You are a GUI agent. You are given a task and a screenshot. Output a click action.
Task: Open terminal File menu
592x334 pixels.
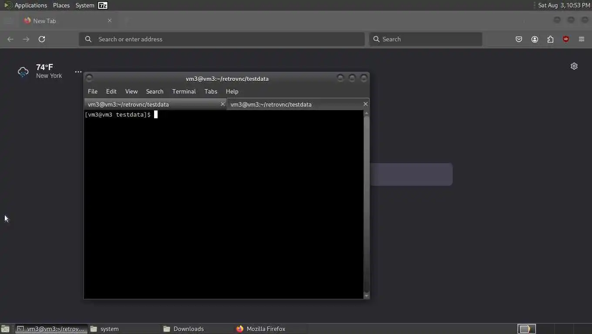tap(93, 91)
